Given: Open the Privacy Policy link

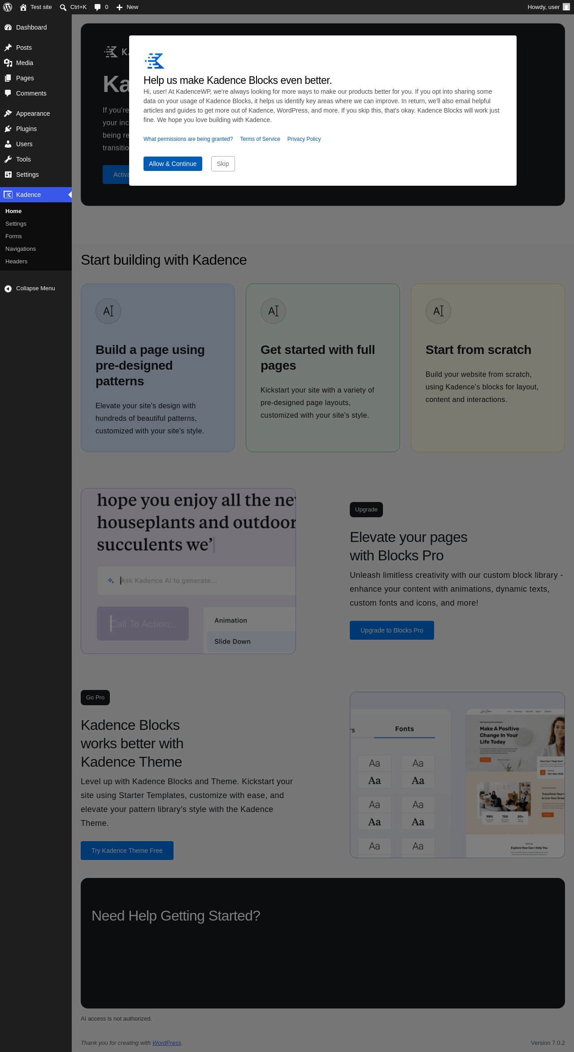Looking at the screenshot, I should click(x=304, y=139).
